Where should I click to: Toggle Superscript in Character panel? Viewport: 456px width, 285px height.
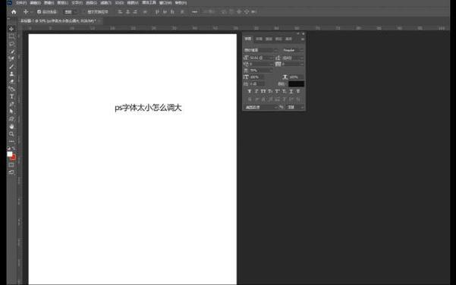coord(277,91)
